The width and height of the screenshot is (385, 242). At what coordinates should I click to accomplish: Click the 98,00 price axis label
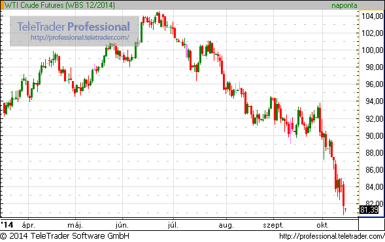click(374, 67)
